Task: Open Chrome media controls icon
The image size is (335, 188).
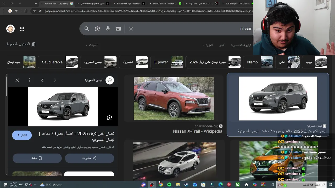Action: pyautogui.click(x=17, y=11)
